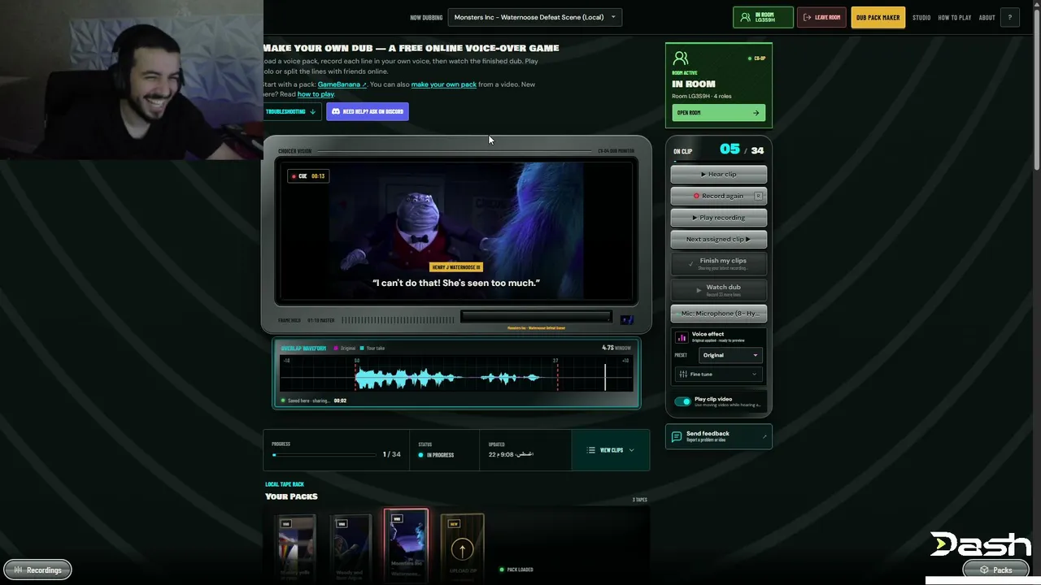Click the overall progress bar
Image resolution: width=1041 pixels, height=585 pixels.
324,455
